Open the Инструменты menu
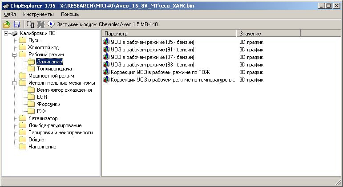The height and width of the screenshot is (187, 343). point(38,14)
